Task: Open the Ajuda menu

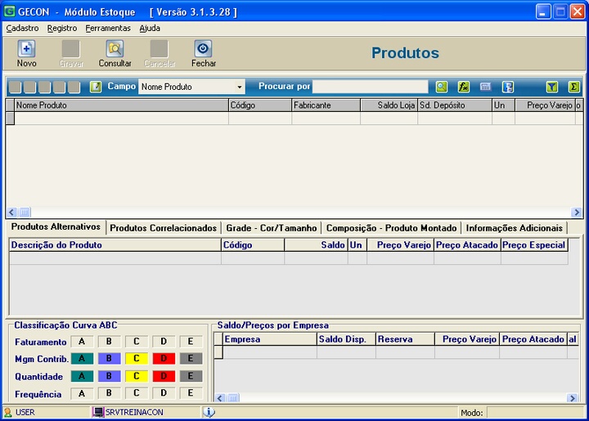Action: (x=150, y=28)
